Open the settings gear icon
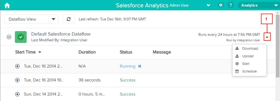 pos(221,5)
